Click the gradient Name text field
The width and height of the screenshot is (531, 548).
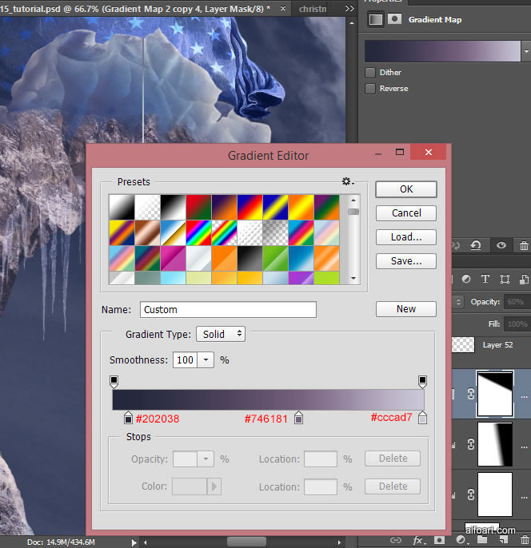228,309
